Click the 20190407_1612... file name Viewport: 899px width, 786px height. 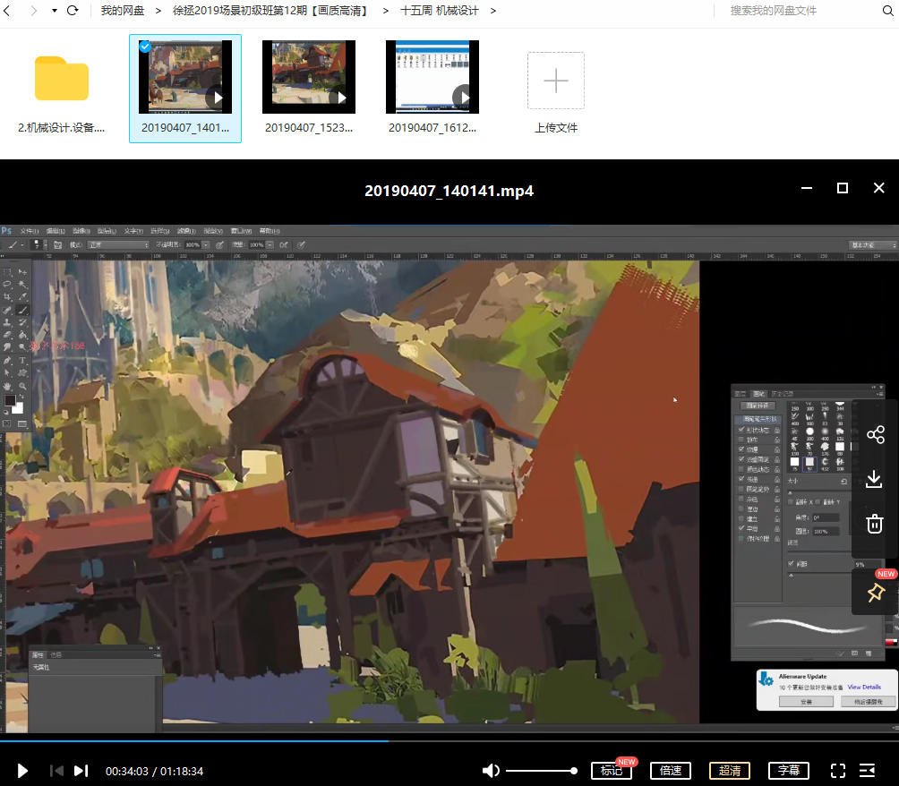point(432,128)
